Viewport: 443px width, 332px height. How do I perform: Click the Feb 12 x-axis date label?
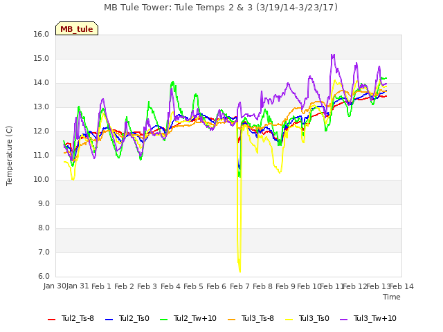coord(354,286)
